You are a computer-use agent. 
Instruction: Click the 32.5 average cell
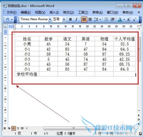click(x=124, y=44)
